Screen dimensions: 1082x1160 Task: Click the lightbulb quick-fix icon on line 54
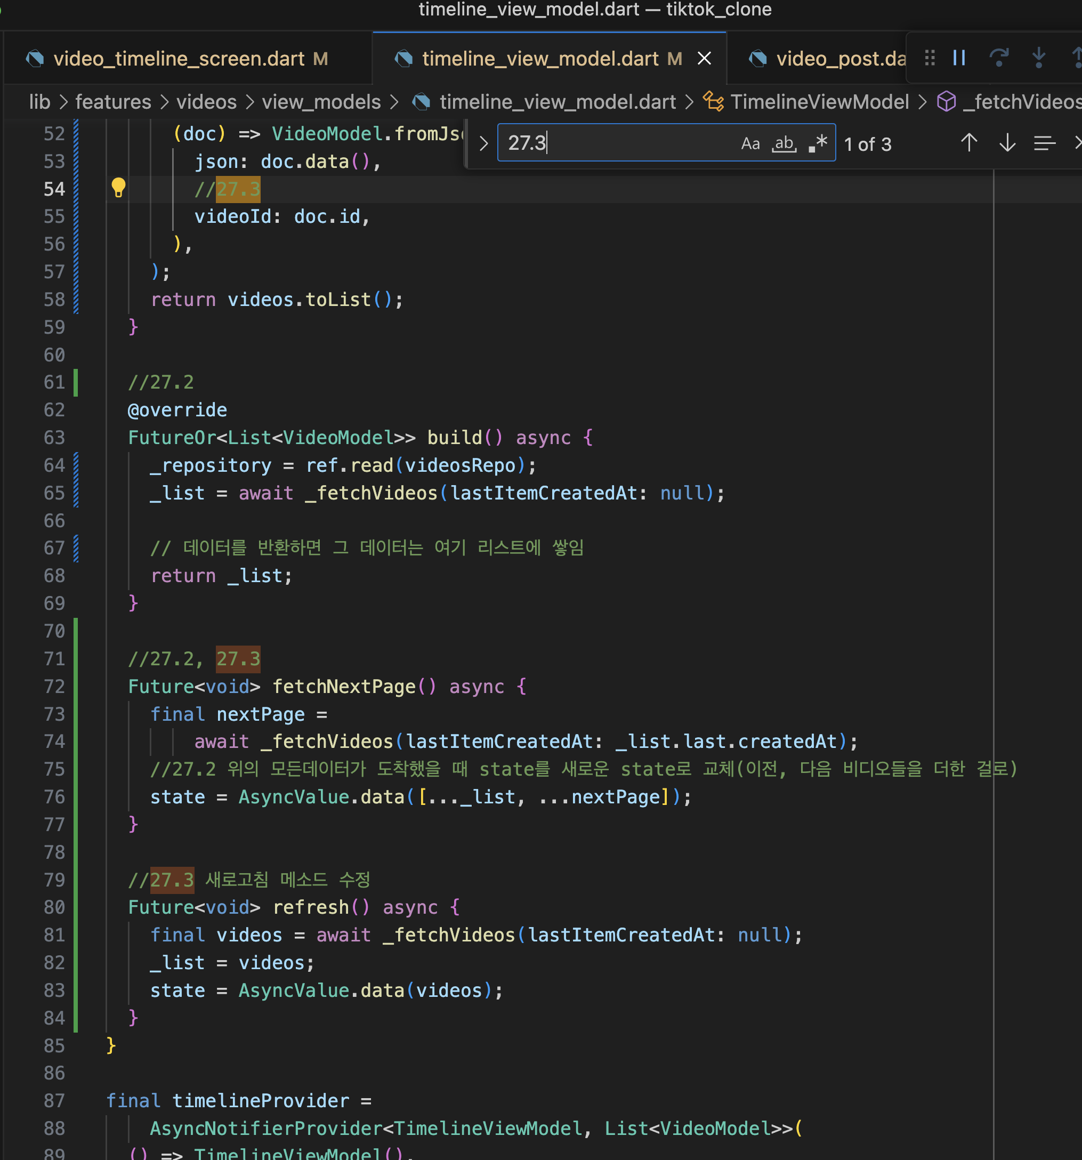pyautogui.click(x=118, y=188)
